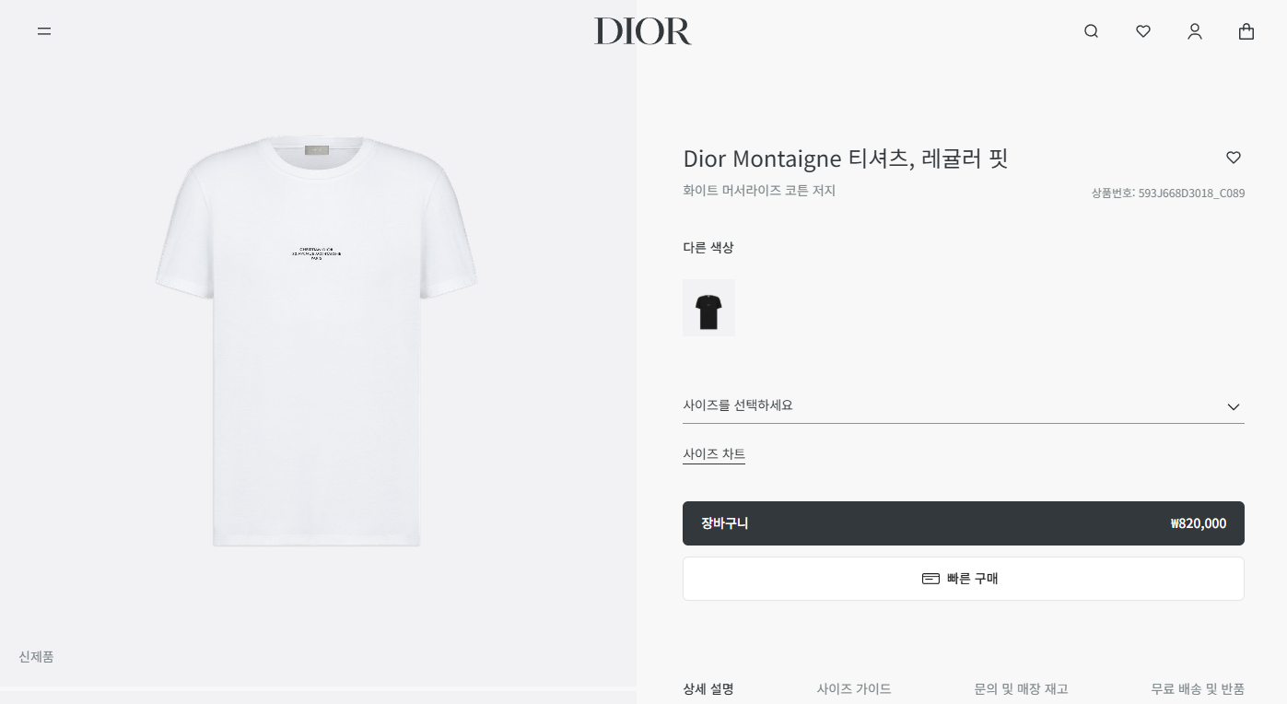The height and width of the screenshot is (704, 1287).
Task: Switch to the 상세 설명 tab
Action: pos(708,688)
